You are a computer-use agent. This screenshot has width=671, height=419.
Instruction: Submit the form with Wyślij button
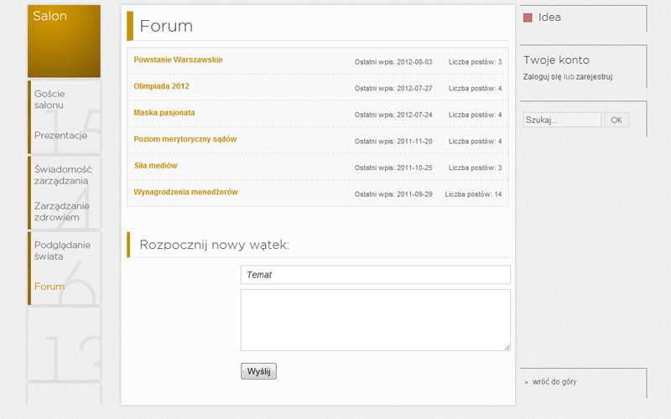point(258,371)
